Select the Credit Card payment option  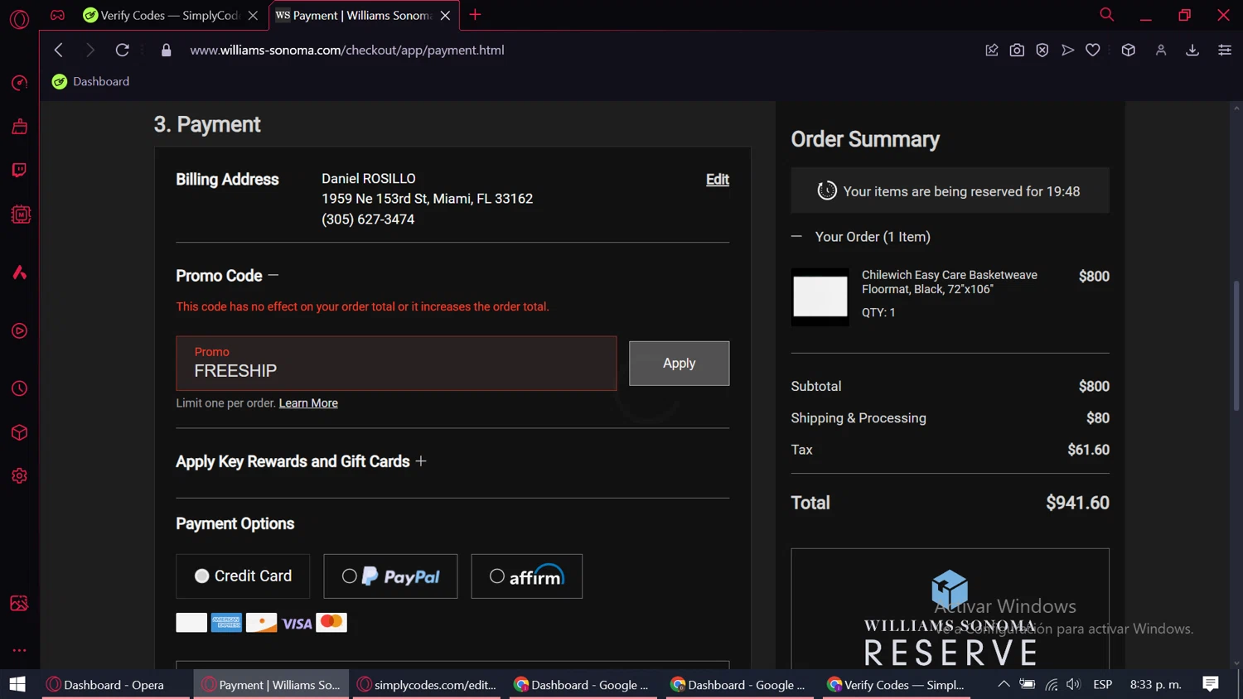click(243, 576)
